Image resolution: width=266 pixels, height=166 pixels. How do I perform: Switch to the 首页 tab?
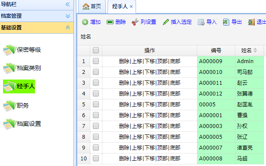pos(92,6)
